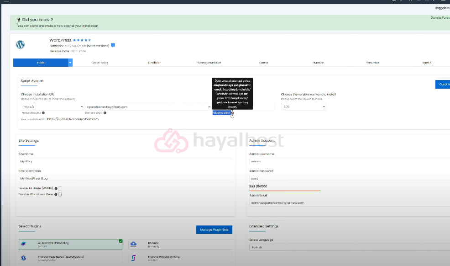Click the WordPress star rating
450x266 pixels.
point(82,40)
